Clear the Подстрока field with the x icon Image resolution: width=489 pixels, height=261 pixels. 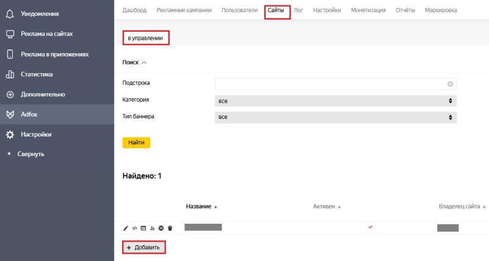click(450, 84)
